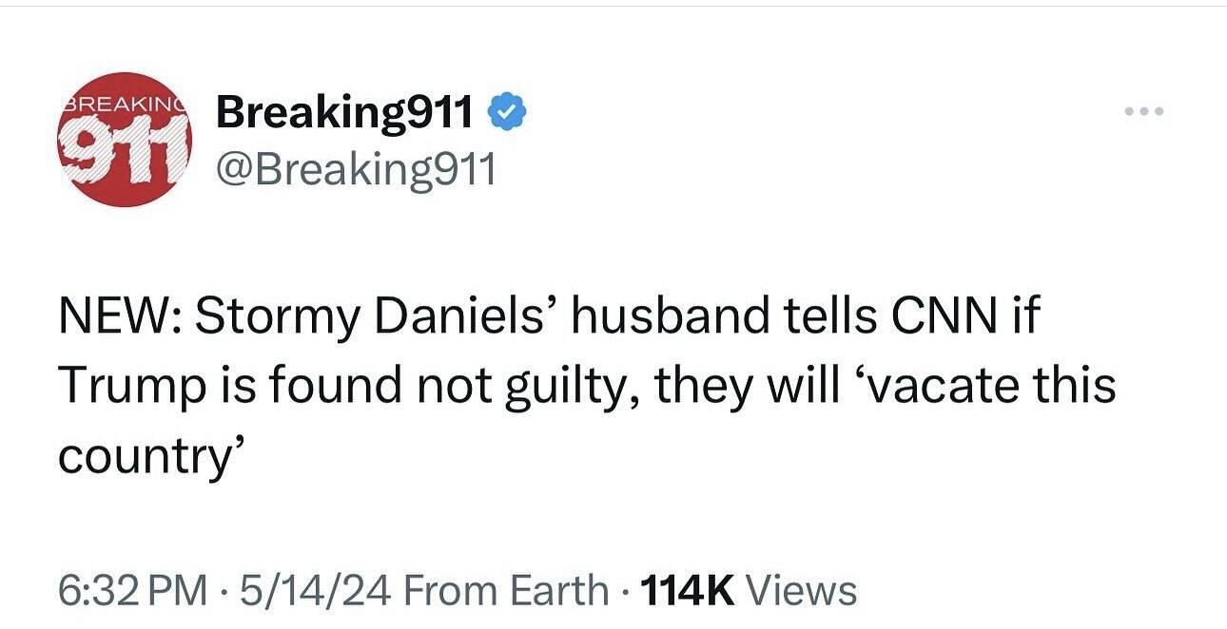Open the Breaking911 red profile avatar

126,140
